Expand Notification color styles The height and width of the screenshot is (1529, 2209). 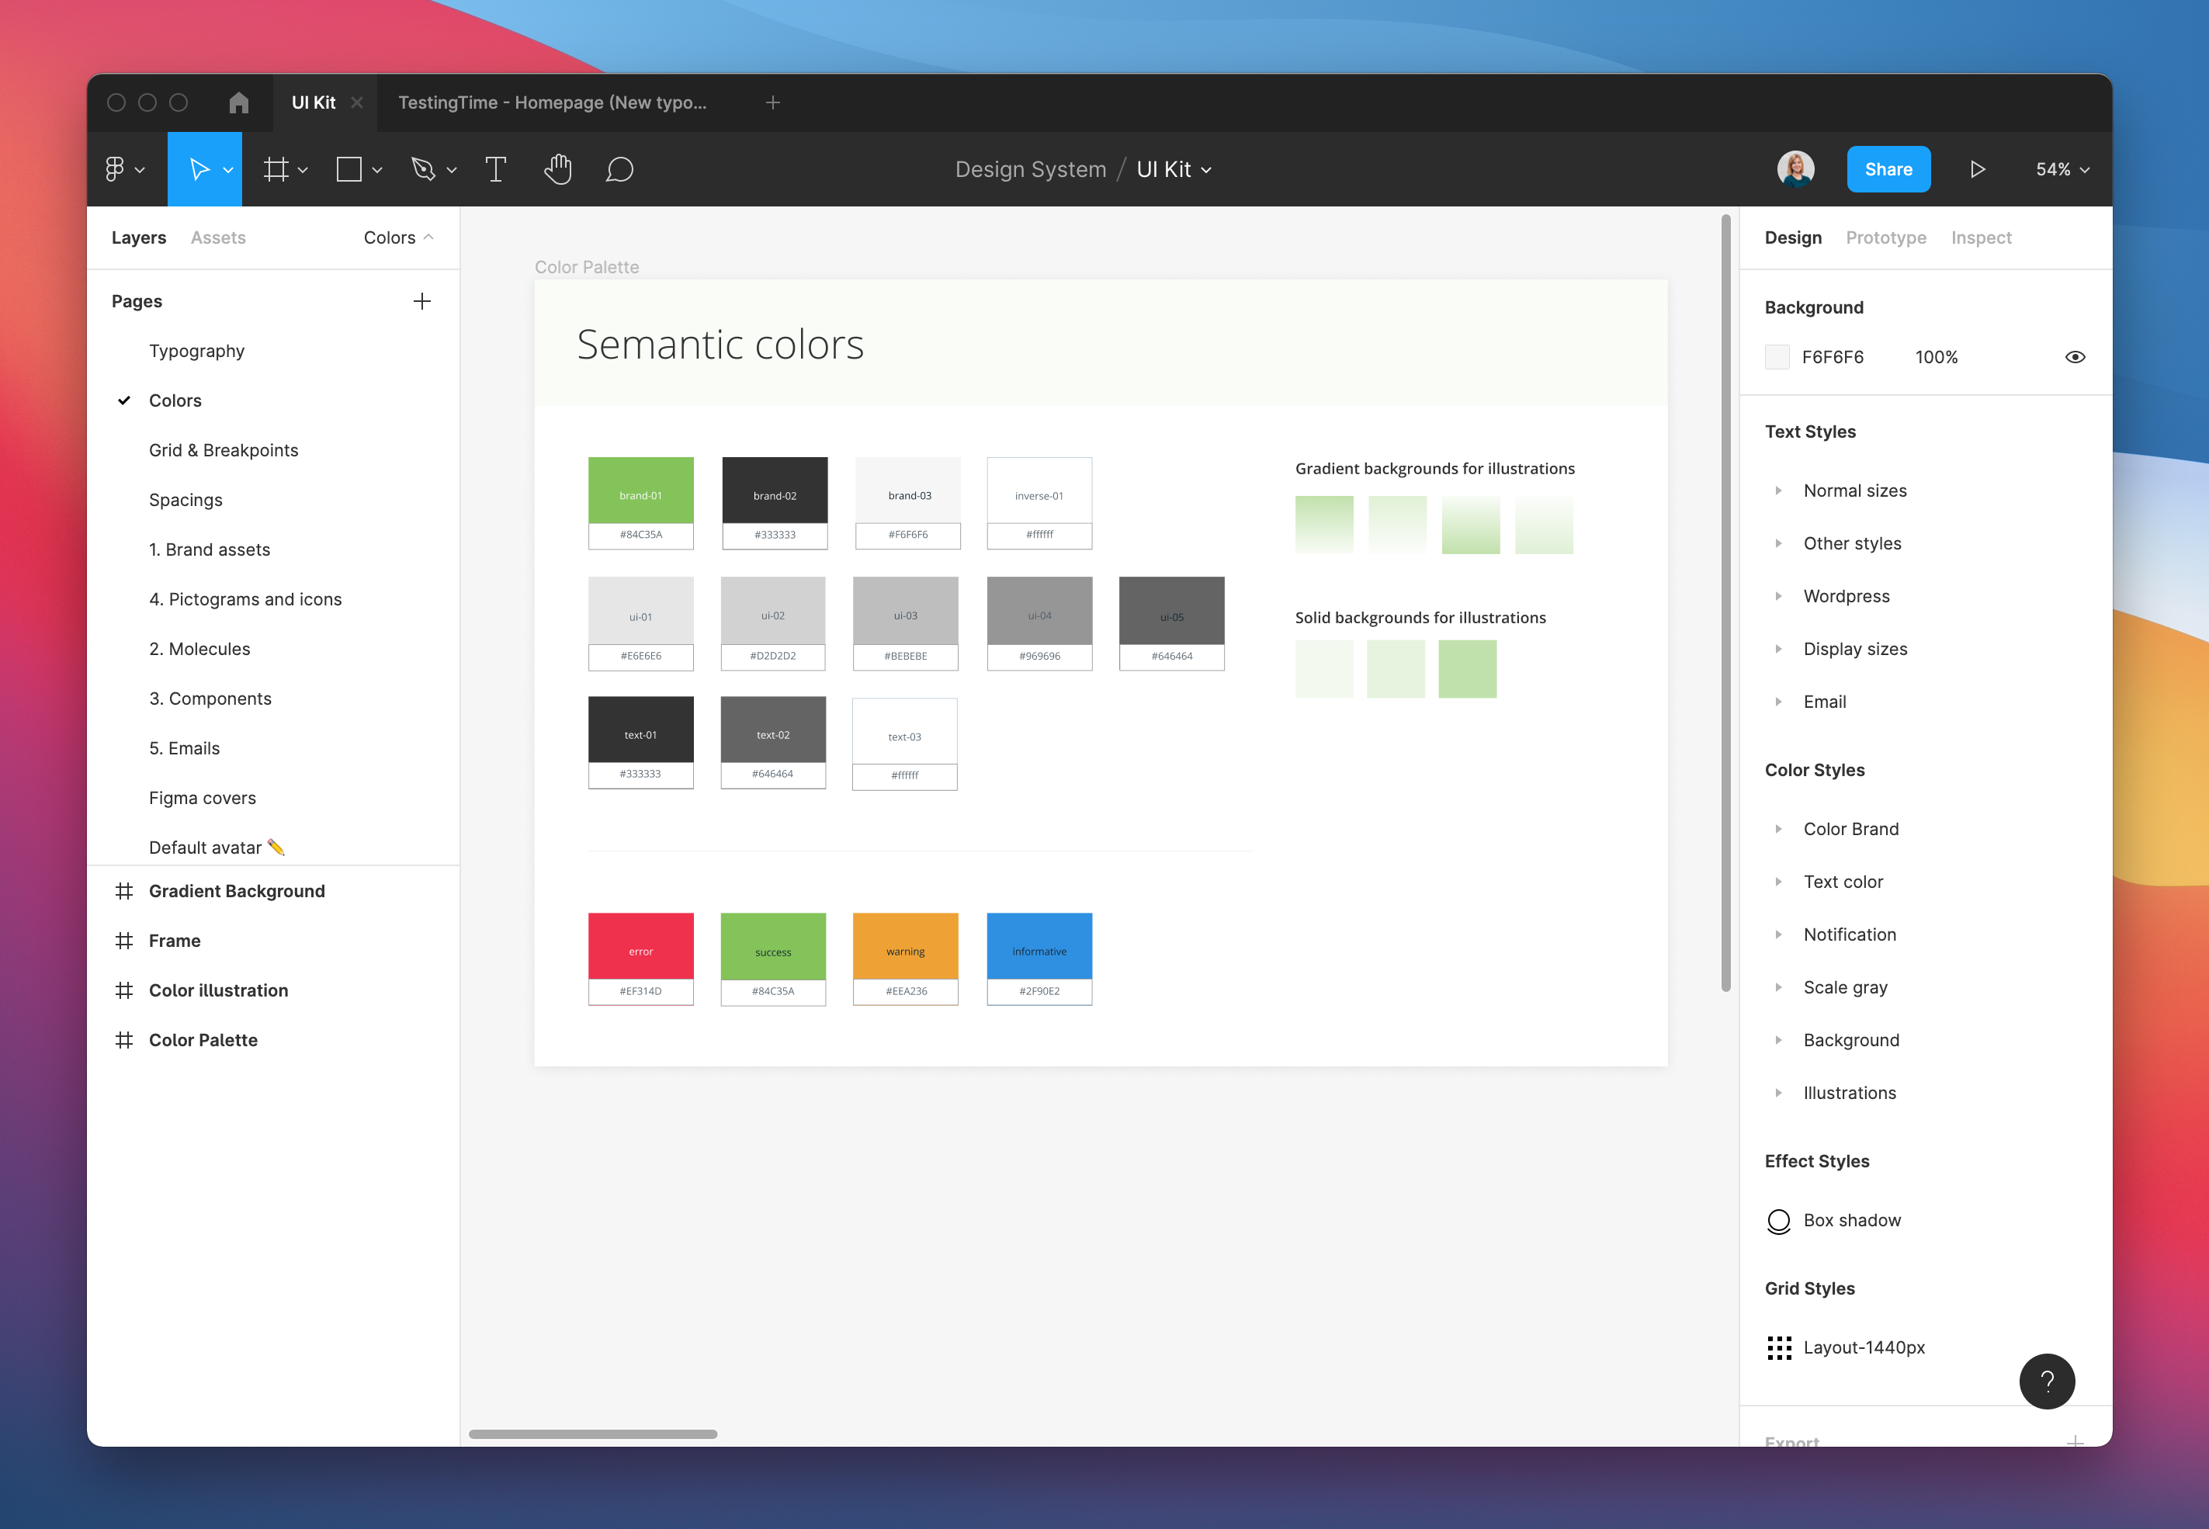pos(1778,934)
